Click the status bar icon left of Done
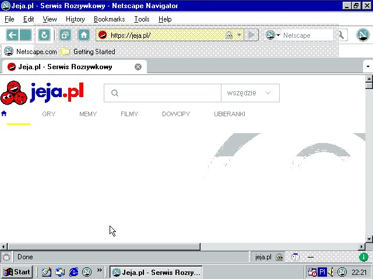Image resolution: width=373 pixels, height=279 pixels. coord(6,257)
